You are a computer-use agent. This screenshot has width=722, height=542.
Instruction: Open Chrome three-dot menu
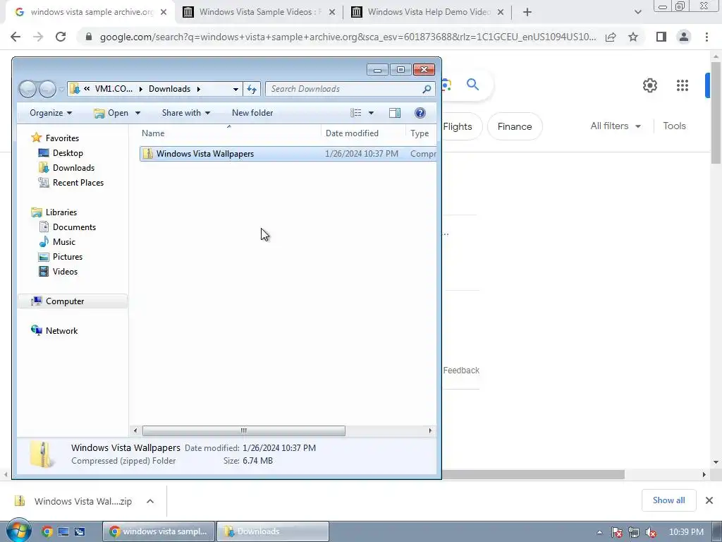point(706,37)
